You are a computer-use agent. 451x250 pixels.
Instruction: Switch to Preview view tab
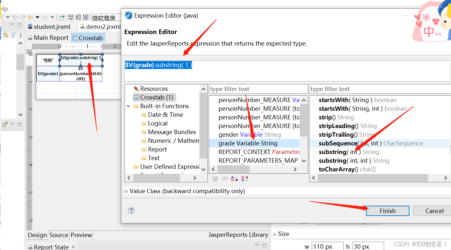[x=81, y=235]
